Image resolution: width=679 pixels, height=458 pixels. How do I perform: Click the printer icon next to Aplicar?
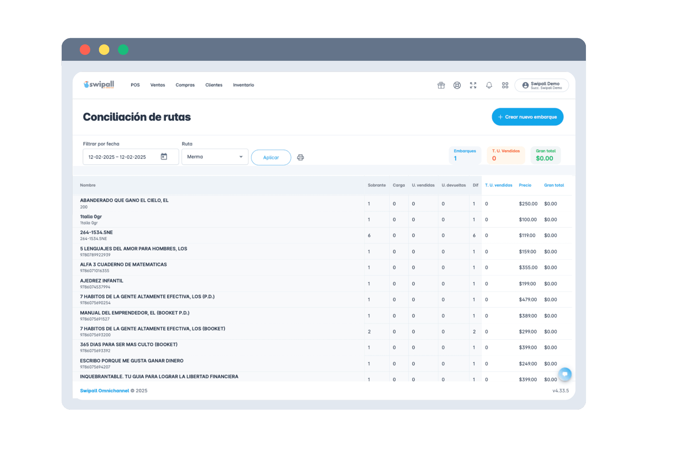[x=300, y=158]
